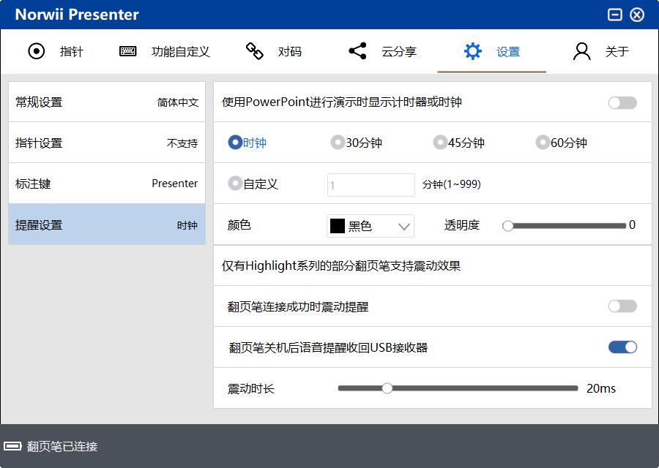
Task: Close the Norwii Presenter window
Action: (x=637, y=15)
